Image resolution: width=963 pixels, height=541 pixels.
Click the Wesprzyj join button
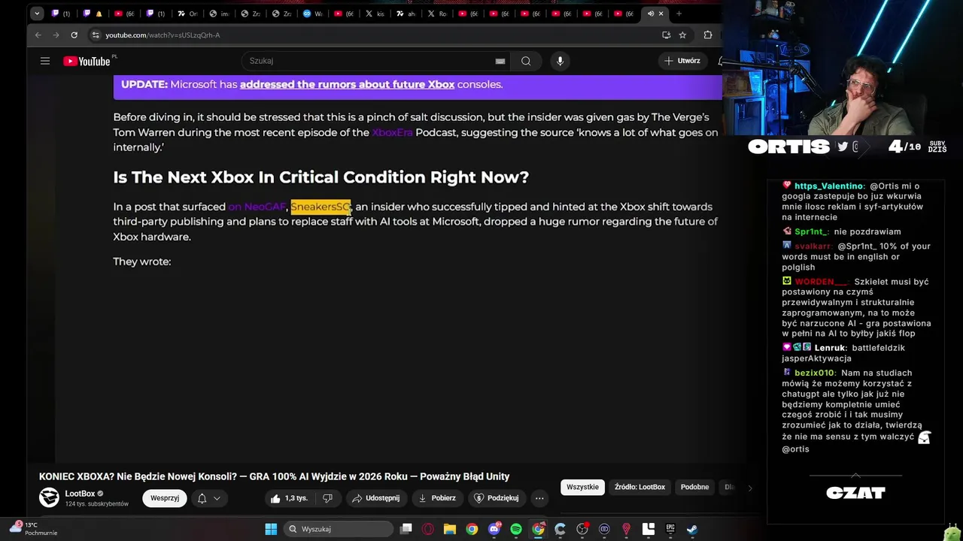point(165,498)
